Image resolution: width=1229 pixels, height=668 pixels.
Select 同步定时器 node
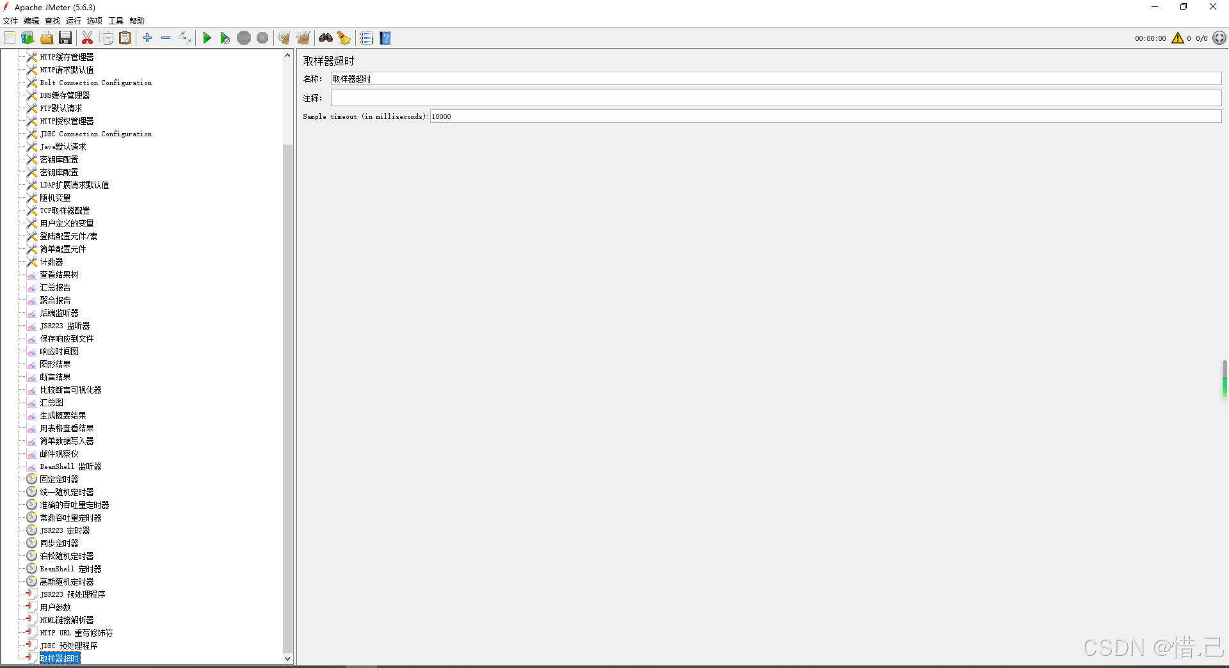coord(59,543)
